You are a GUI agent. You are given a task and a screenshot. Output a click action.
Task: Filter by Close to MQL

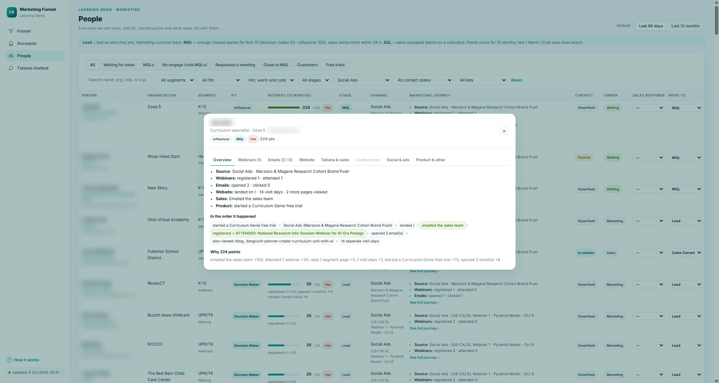[x=276, y=65]
